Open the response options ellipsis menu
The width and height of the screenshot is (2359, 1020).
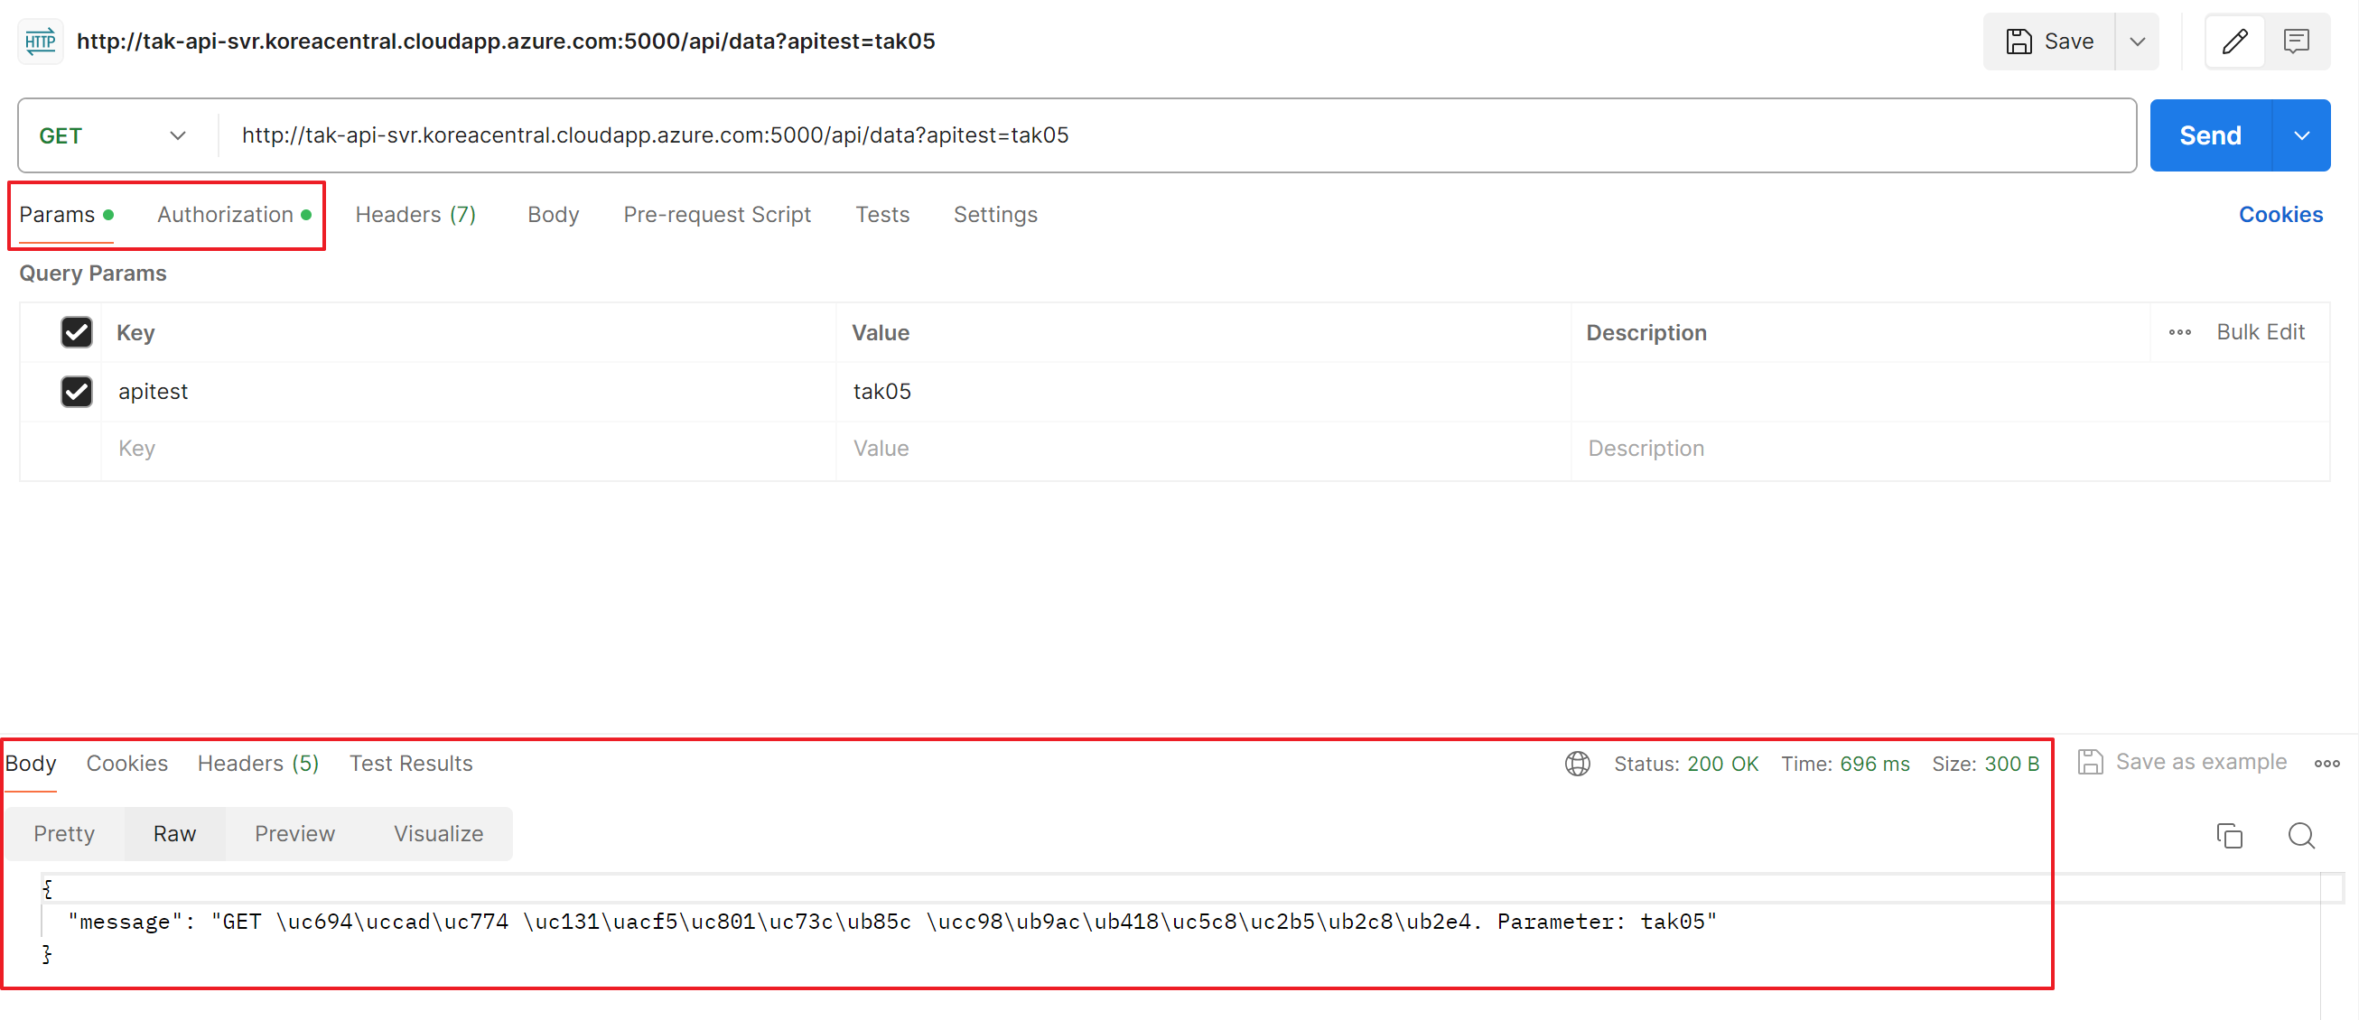(2326, 763)
